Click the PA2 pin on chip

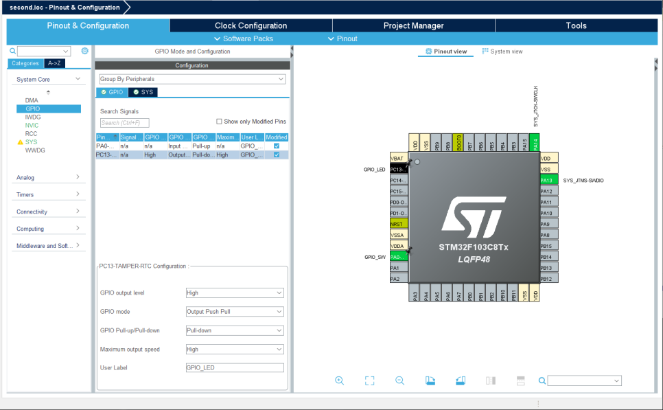pyautogui.click(x=398, y=279)
